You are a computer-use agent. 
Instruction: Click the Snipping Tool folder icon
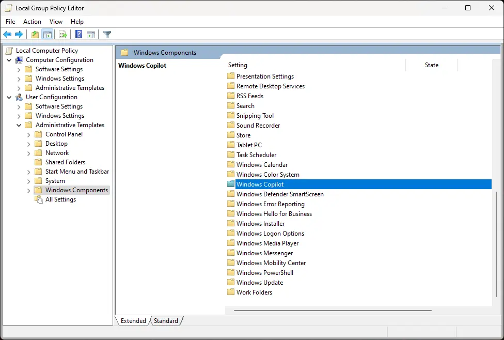click(x=231, y=115)
